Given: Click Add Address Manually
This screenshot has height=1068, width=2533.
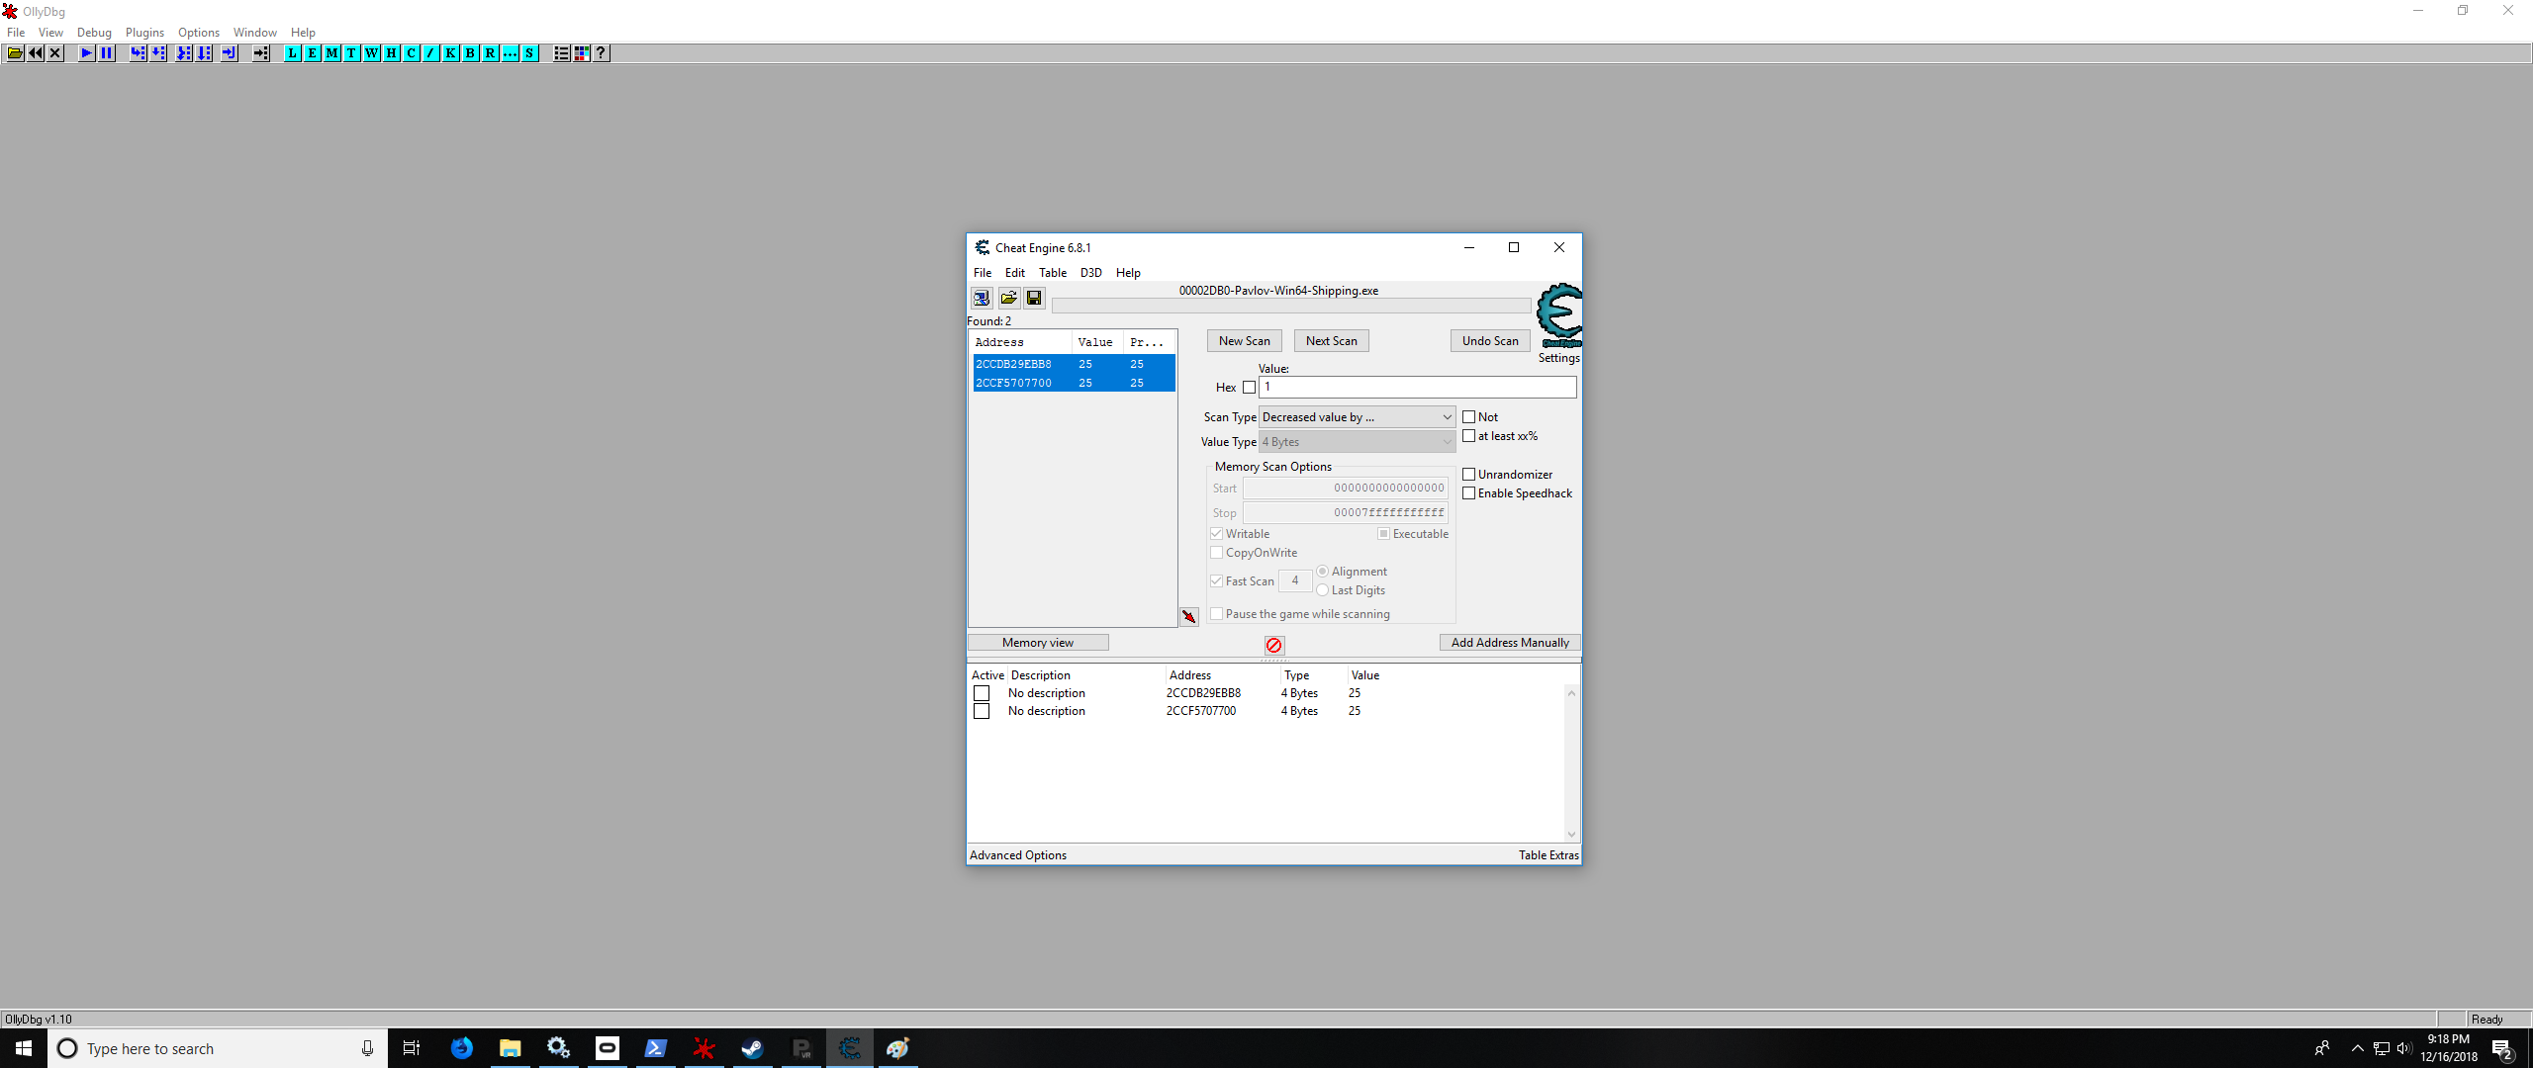Looking at the screenshot, I should (1510, 643).
